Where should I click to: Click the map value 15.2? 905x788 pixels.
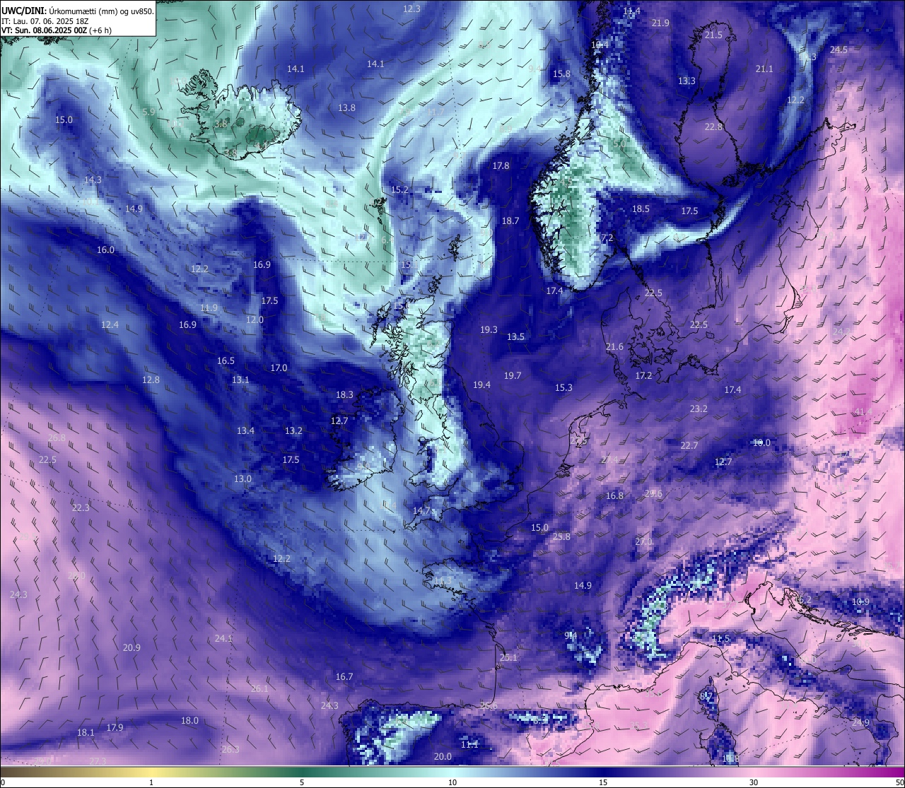click(399, 189)
